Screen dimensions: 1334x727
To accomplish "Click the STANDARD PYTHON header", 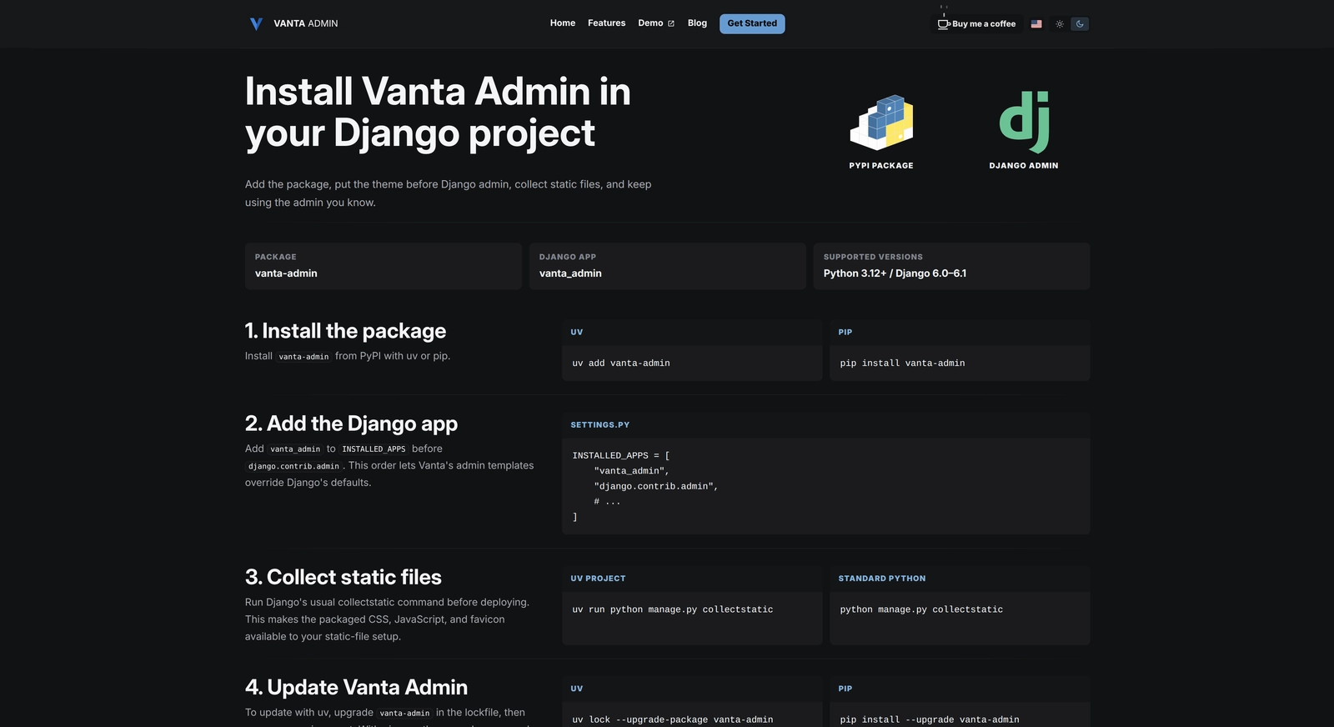I will point(882,579).
